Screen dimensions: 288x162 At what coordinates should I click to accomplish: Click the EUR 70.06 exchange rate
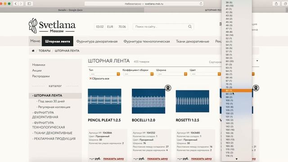click(x=117, y=27)
